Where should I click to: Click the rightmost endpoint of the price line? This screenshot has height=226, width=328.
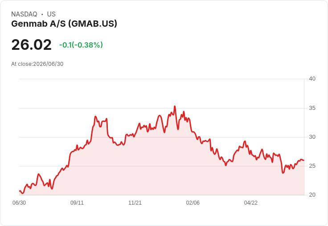(304, 160)
